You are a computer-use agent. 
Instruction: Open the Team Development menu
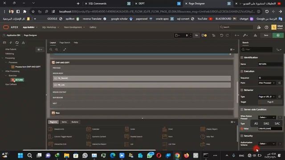point(74,27)
